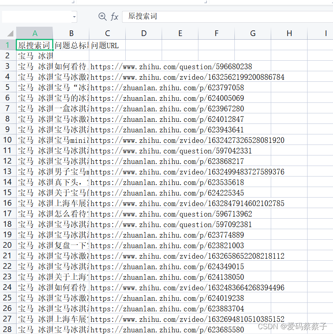Screen dimensions: 333x334
Task: Click cell B1 问题总标题
Action: [x=71, y=45]
